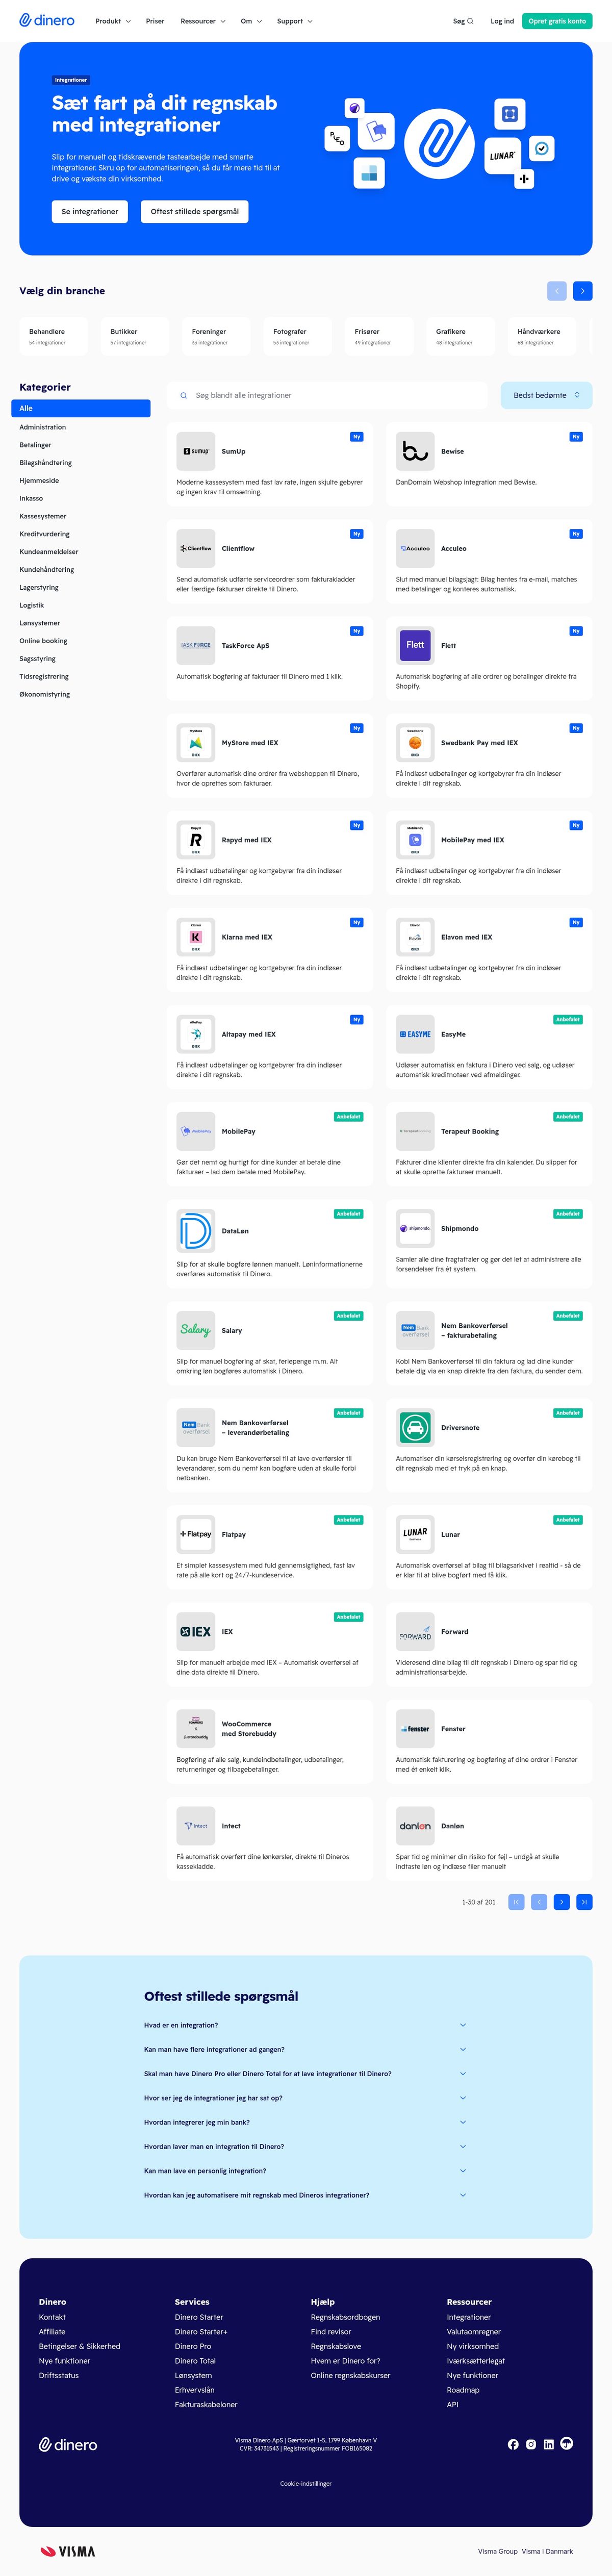
Task: Select the Butikker branche card
Action: (x=134, y=336)
